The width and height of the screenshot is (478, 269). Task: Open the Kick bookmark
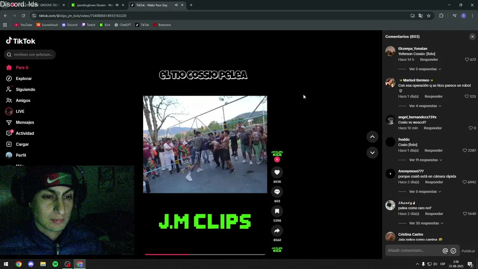tap(105, 25)
